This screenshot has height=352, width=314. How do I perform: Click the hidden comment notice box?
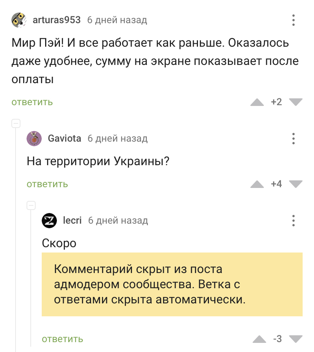(172, 284)
